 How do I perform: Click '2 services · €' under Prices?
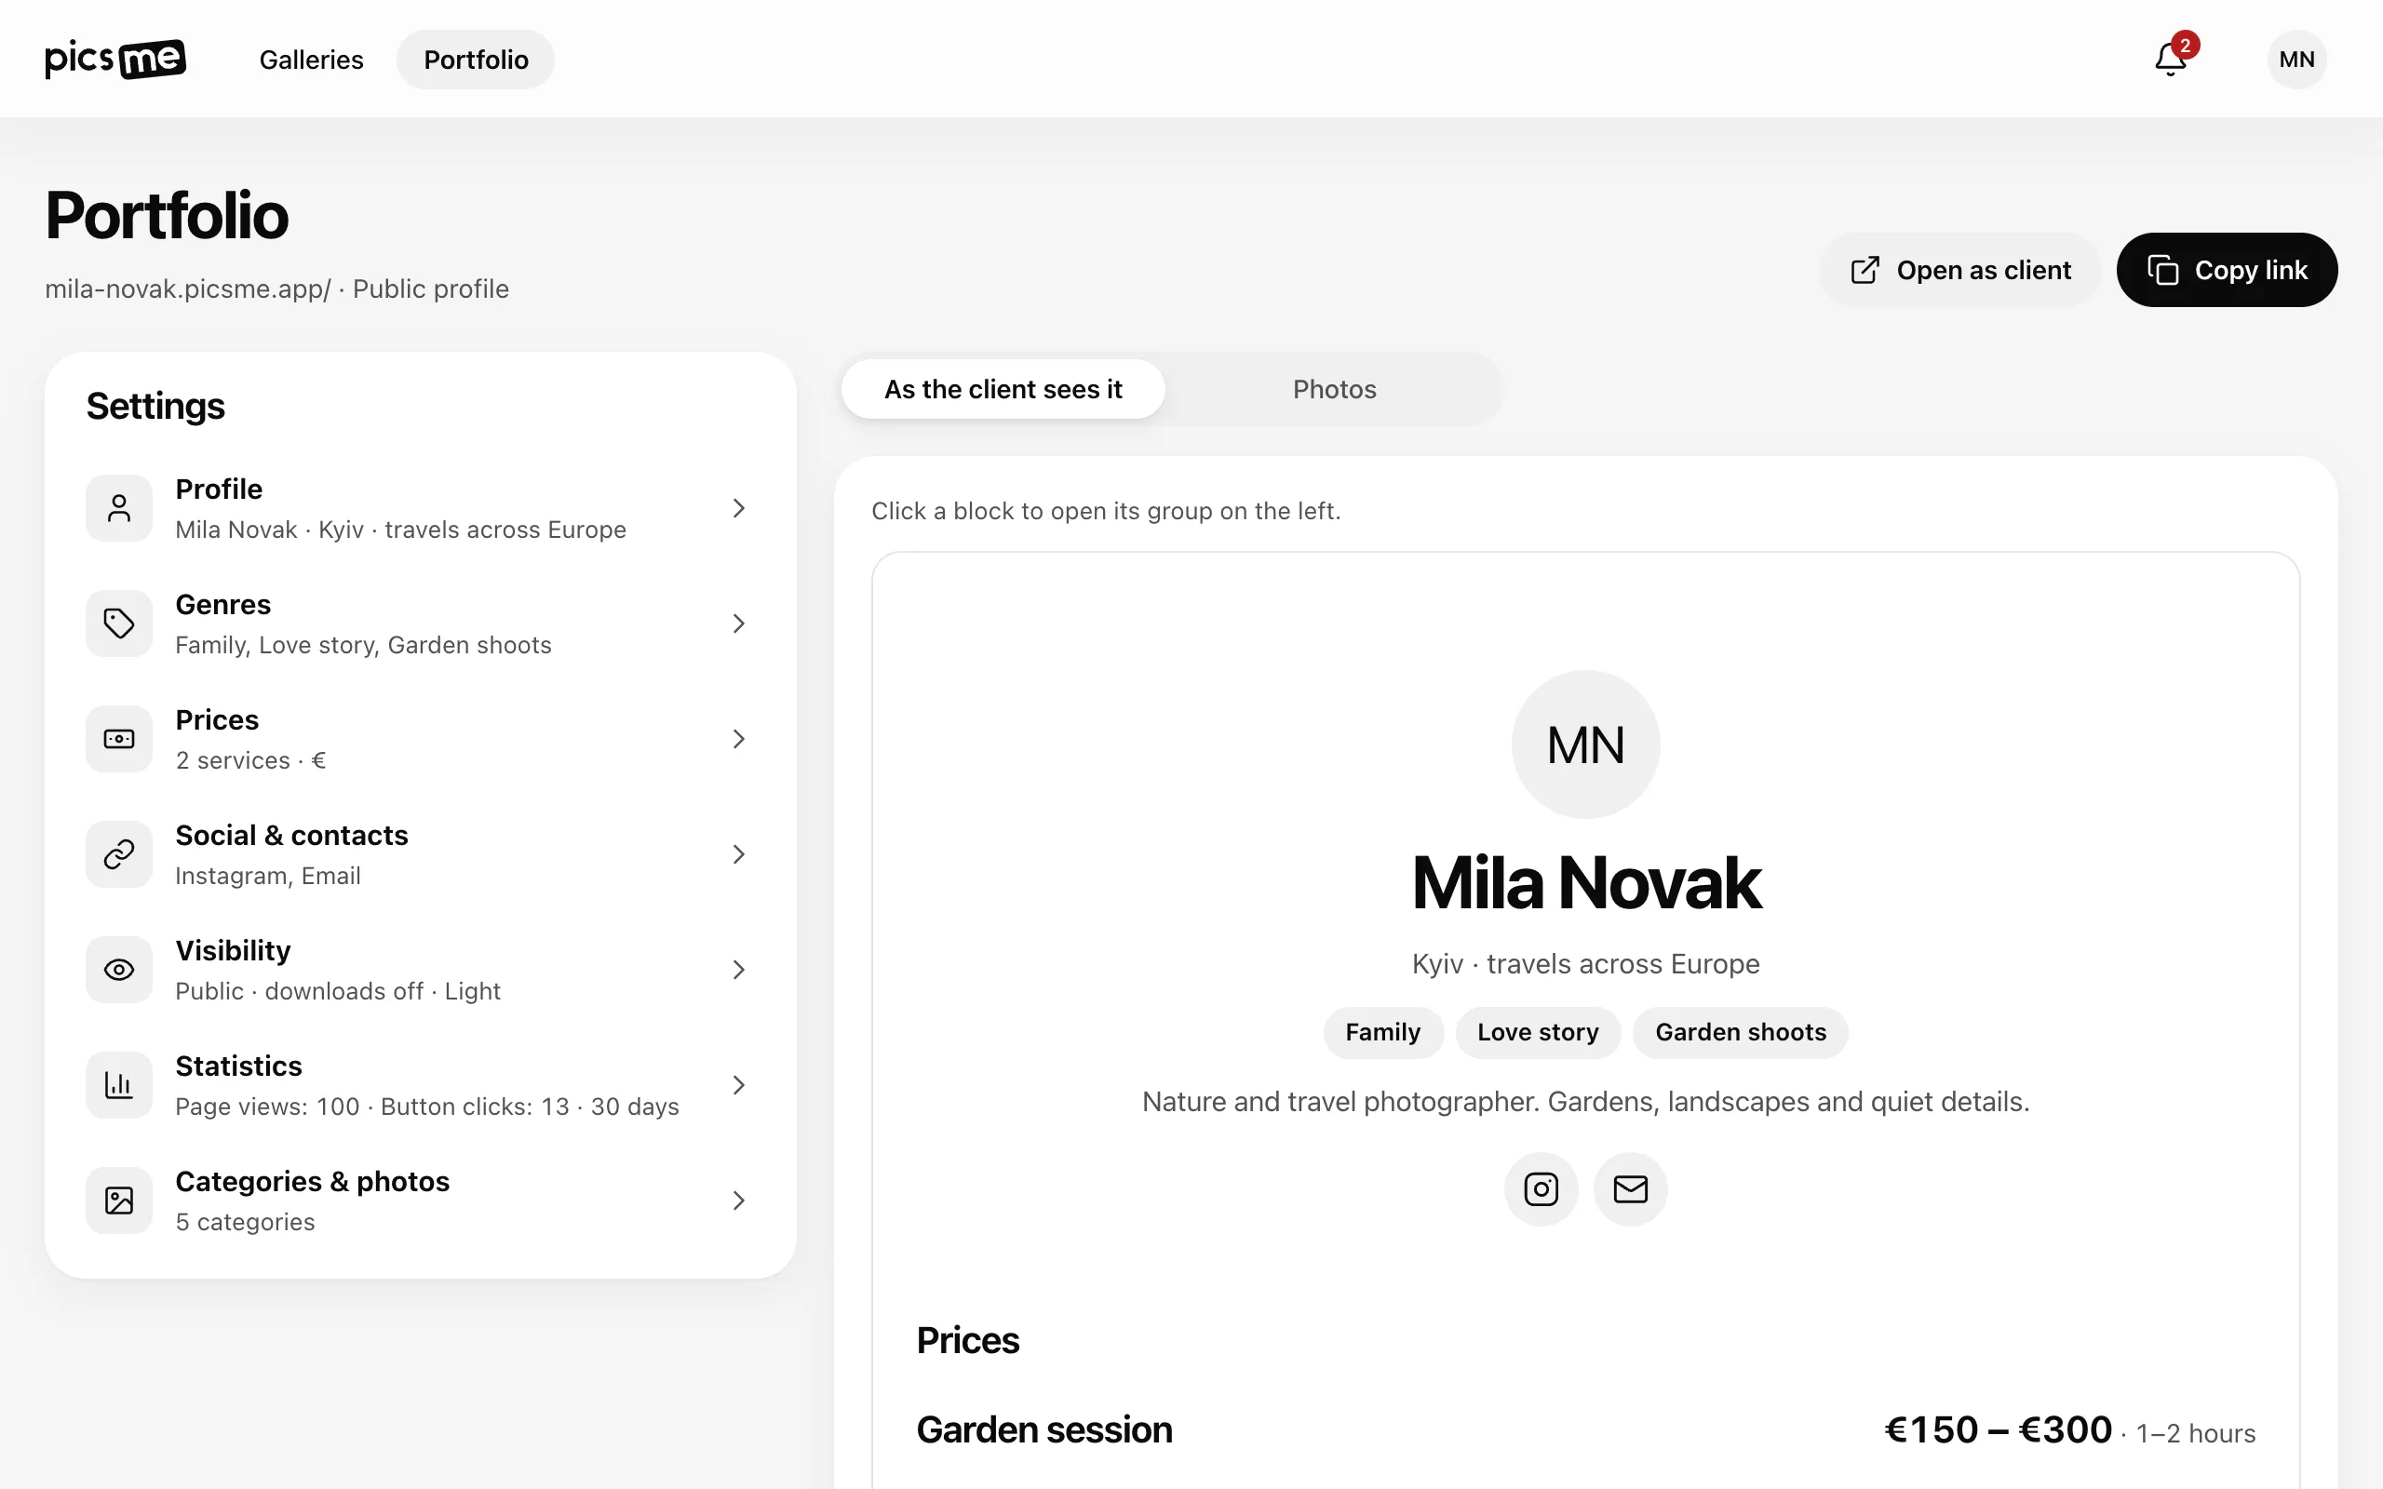click(x=251, y=760)
